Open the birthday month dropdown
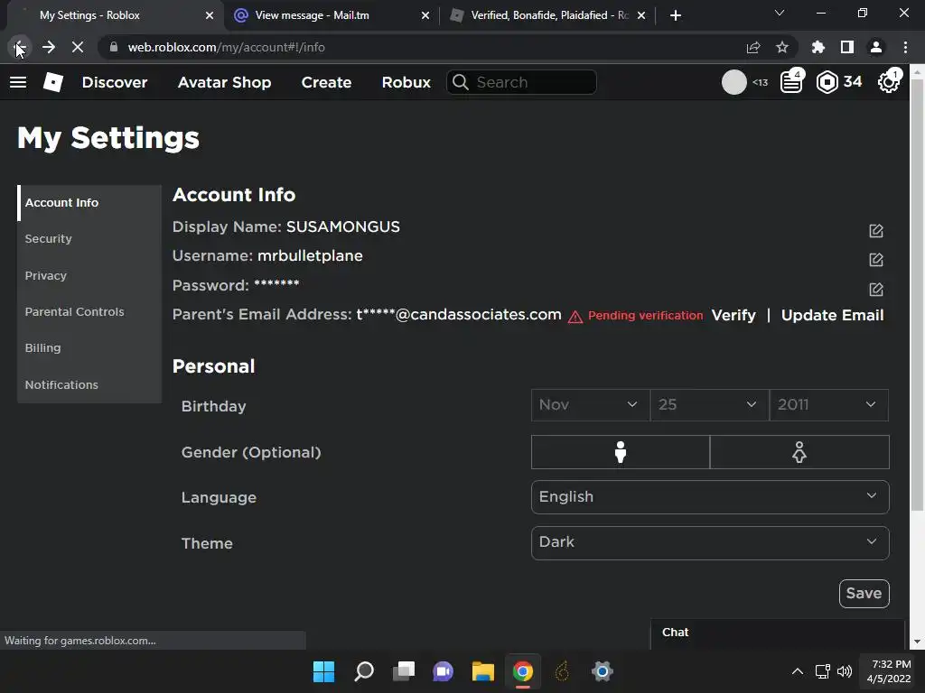This screenshot has width=925, height=693. [591, 405]
